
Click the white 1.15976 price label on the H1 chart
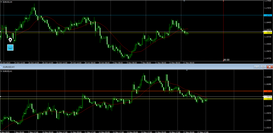(x=268, y=96)
